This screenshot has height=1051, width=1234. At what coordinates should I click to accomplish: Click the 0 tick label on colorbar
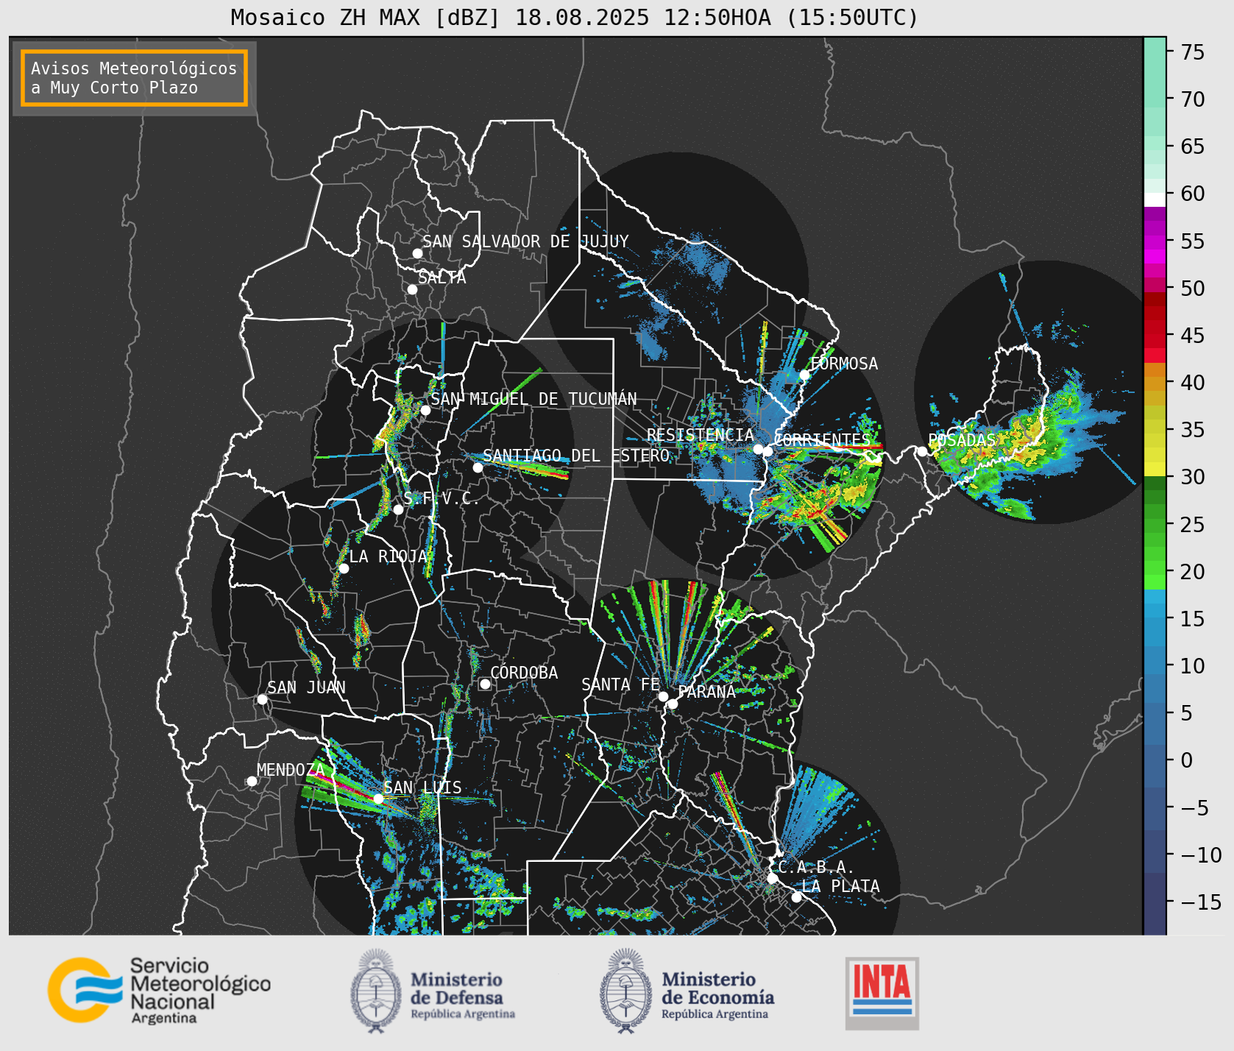[1186, 760]
